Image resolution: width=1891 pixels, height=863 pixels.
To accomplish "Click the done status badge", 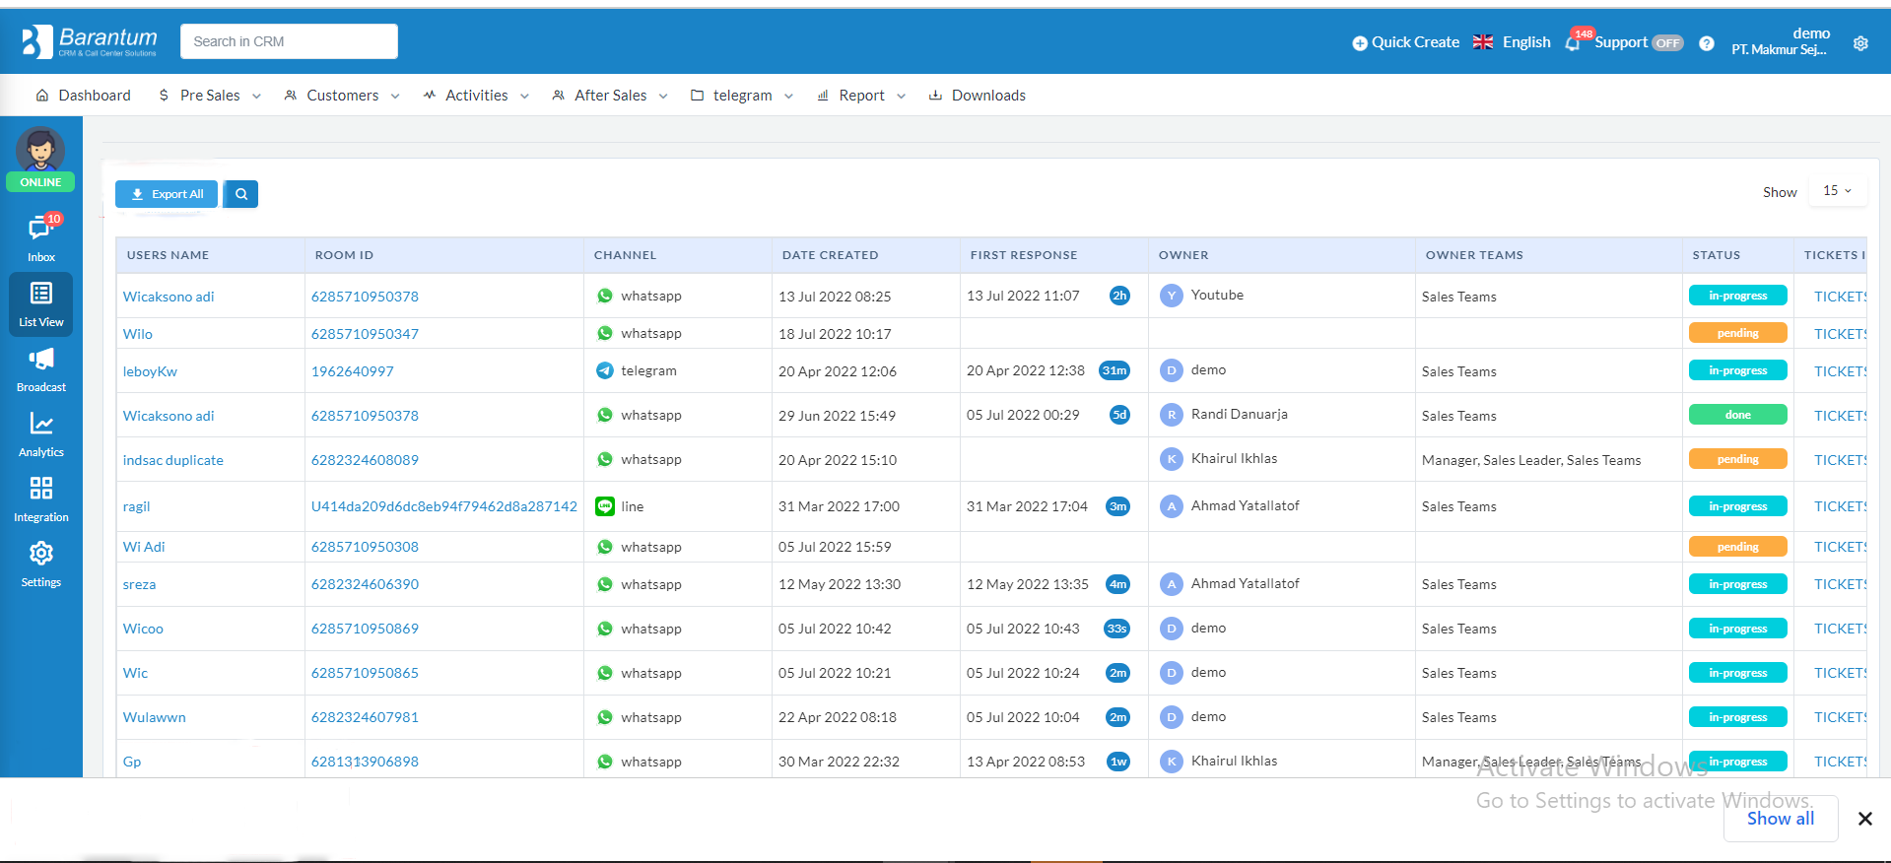I will point(1737,415).
